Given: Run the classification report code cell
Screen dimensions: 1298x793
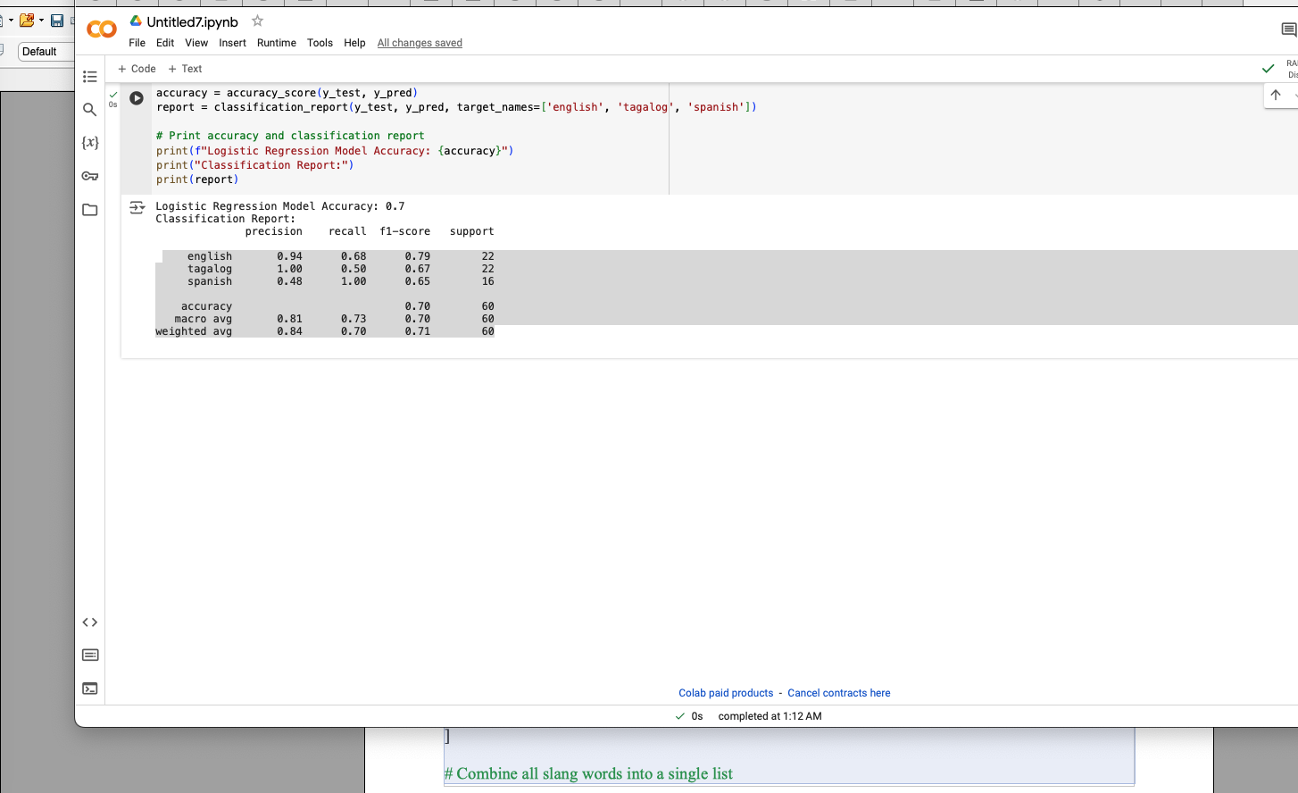Looking at the screenshot, I should pos(136,98).
